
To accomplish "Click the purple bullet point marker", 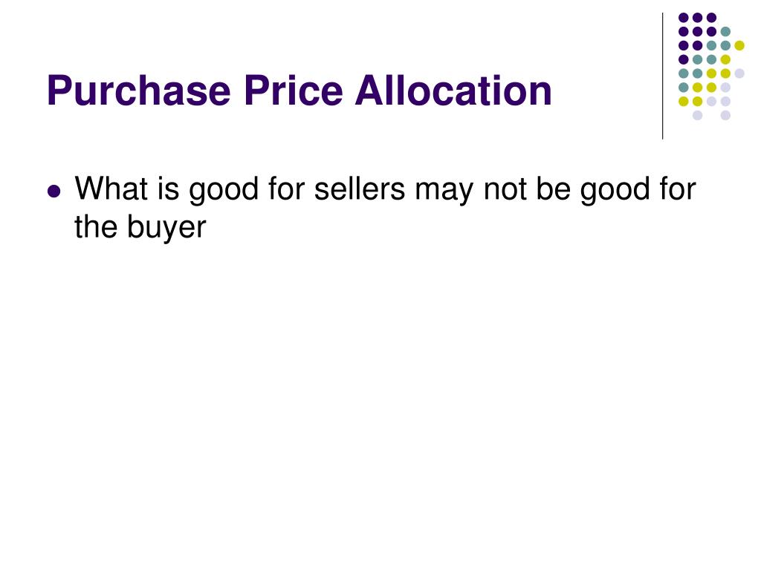I will click(x=54, y=191).
